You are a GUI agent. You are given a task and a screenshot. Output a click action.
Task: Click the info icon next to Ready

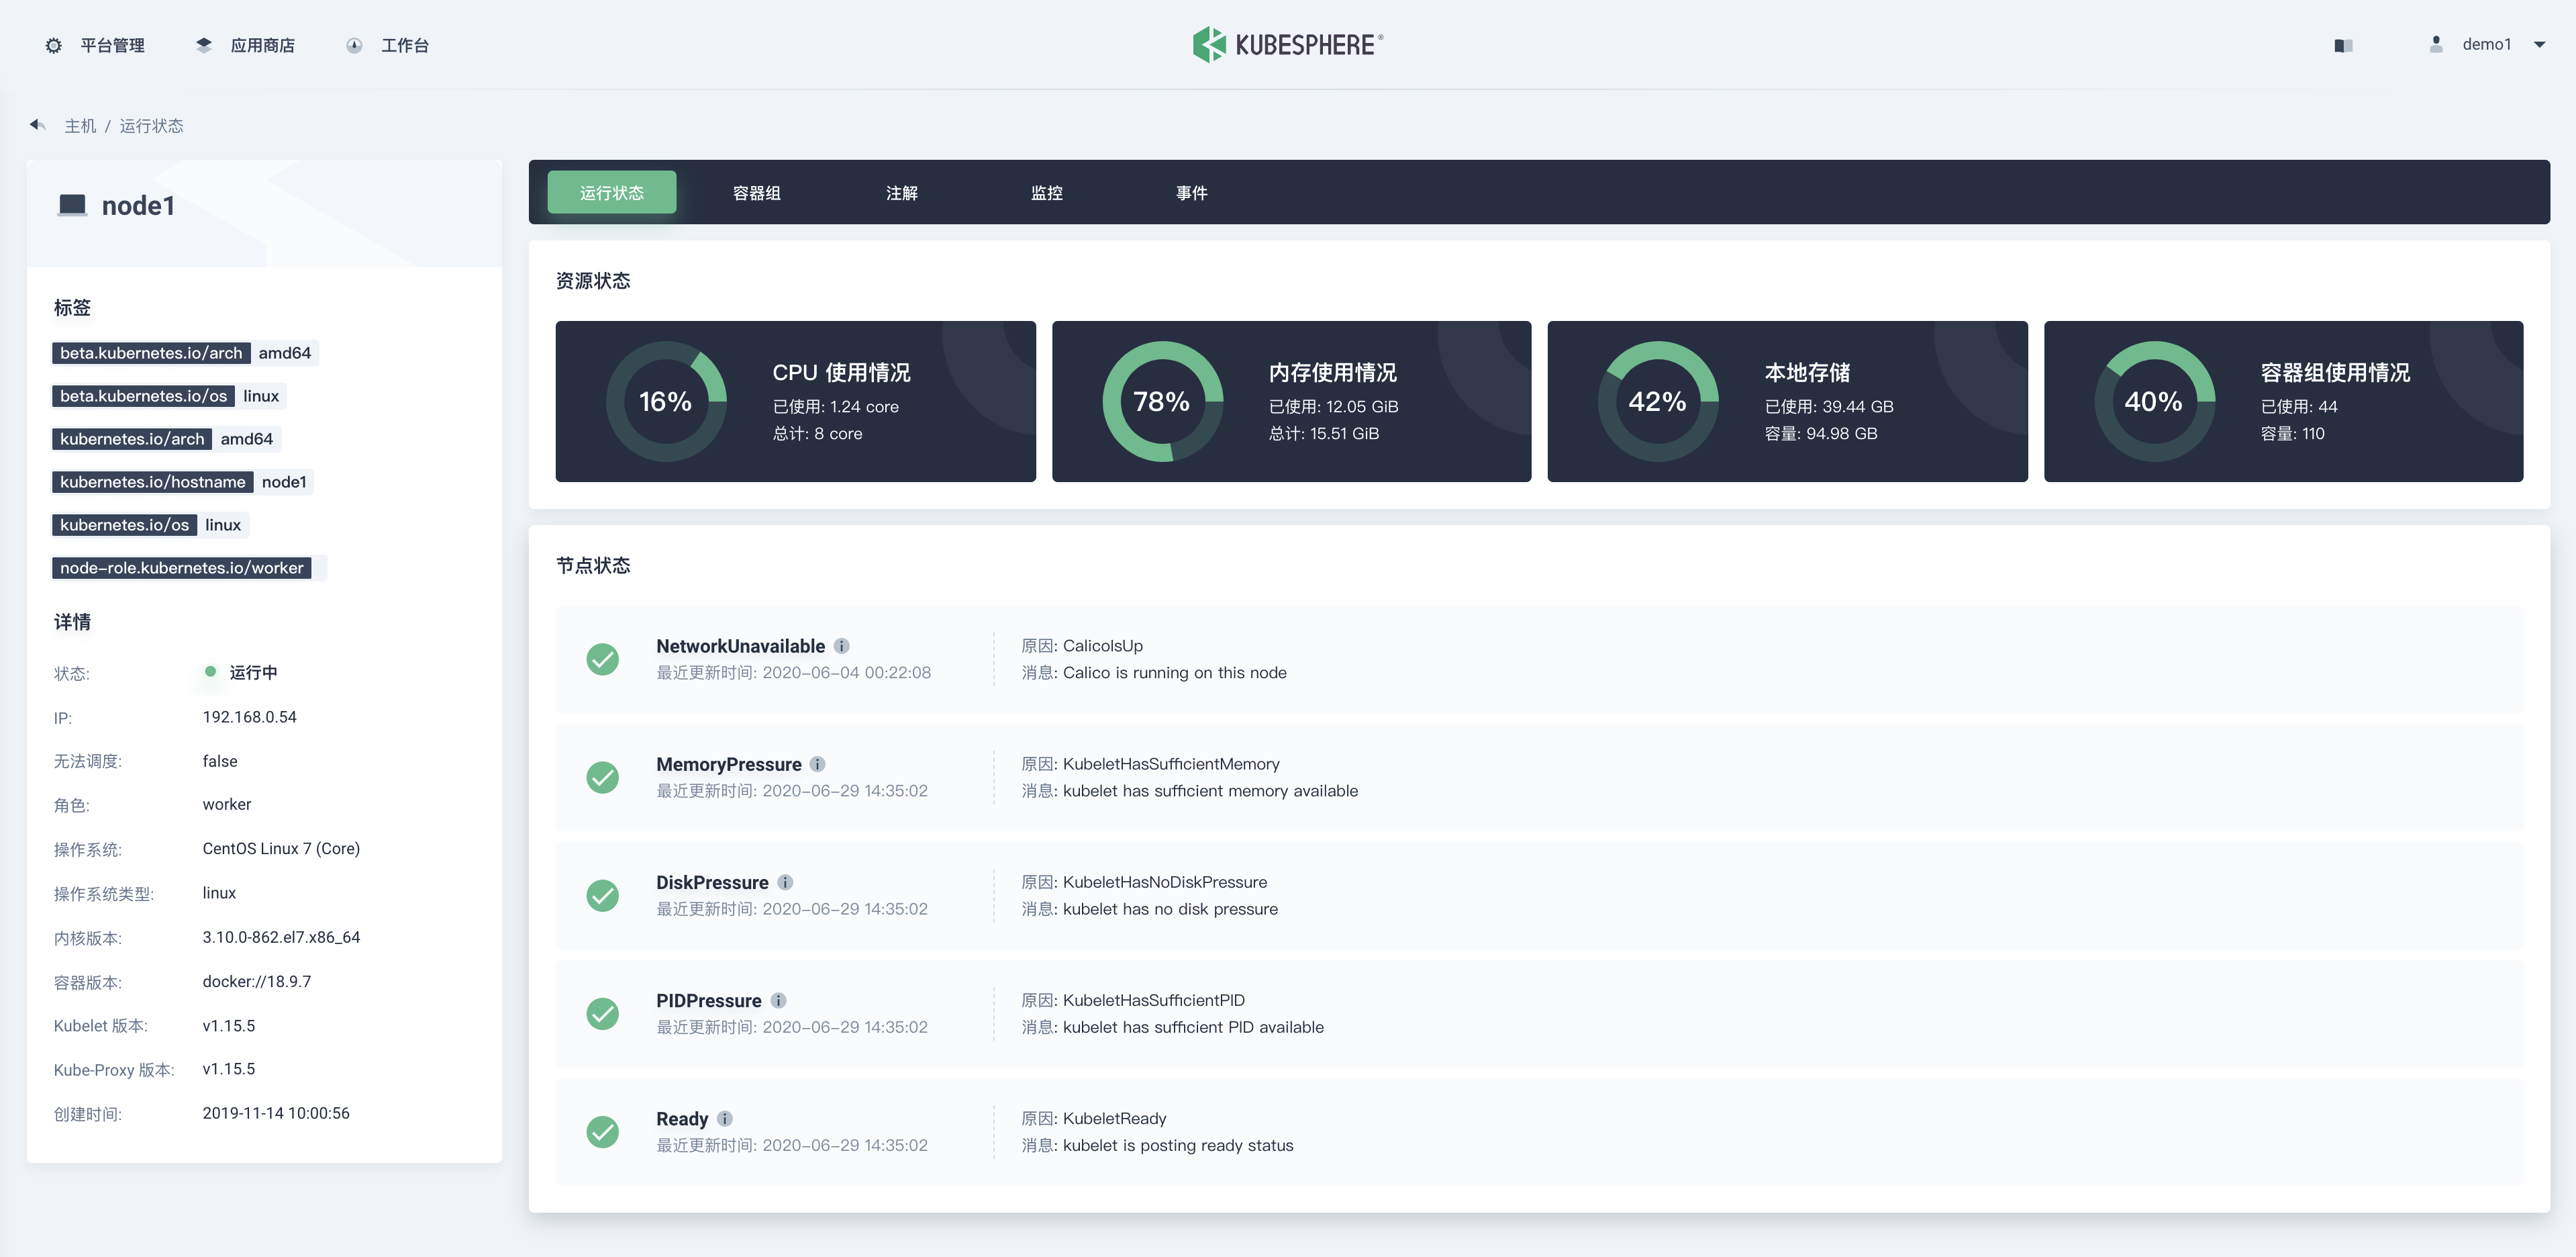coord(725,1119)
